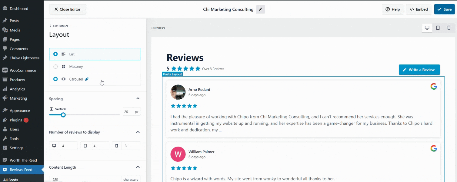The height and width of the screenshot is (182, 457).
Task: Click the Carousel layout icon
Action: (x=64, y=79)
